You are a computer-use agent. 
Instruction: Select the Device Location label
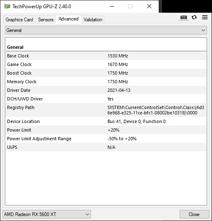[x=23, y=121]
